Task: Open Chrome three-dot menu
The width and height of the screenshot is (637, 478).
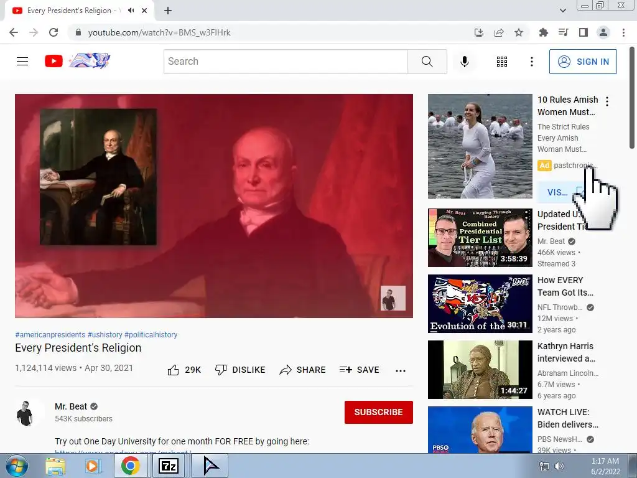Action: coord(623,32)
